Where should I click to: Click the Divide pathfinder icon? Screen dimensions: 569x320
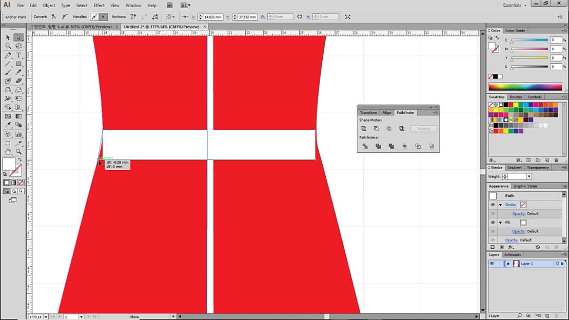(365, 146)
